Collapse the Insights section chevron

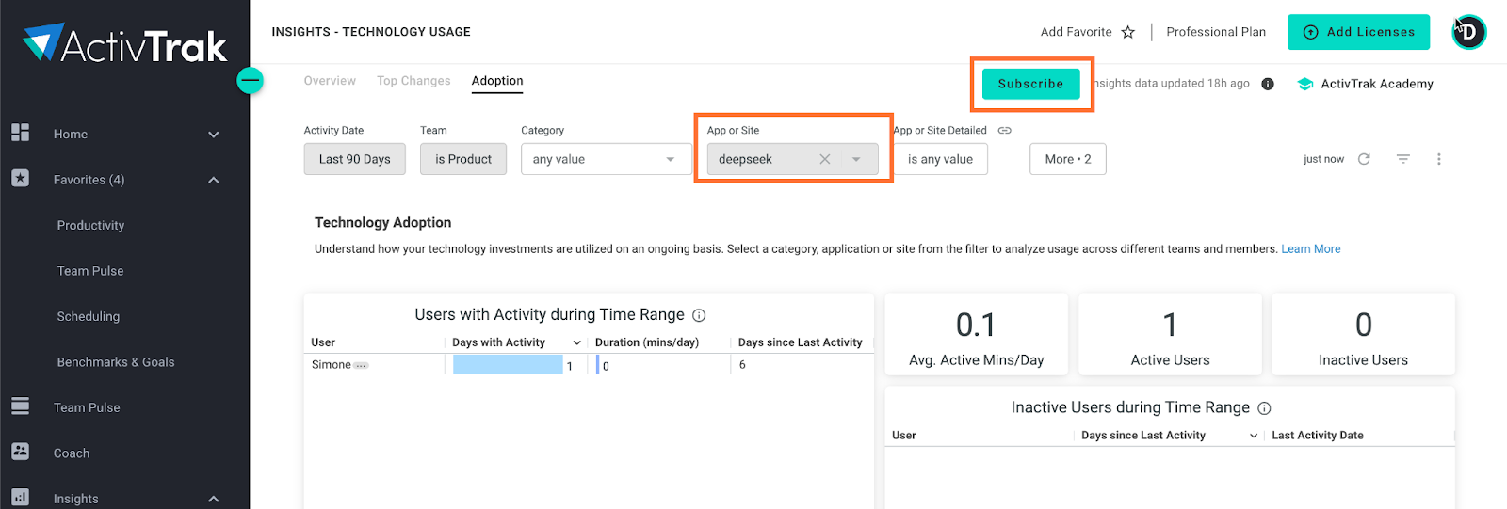pos(214,499)
